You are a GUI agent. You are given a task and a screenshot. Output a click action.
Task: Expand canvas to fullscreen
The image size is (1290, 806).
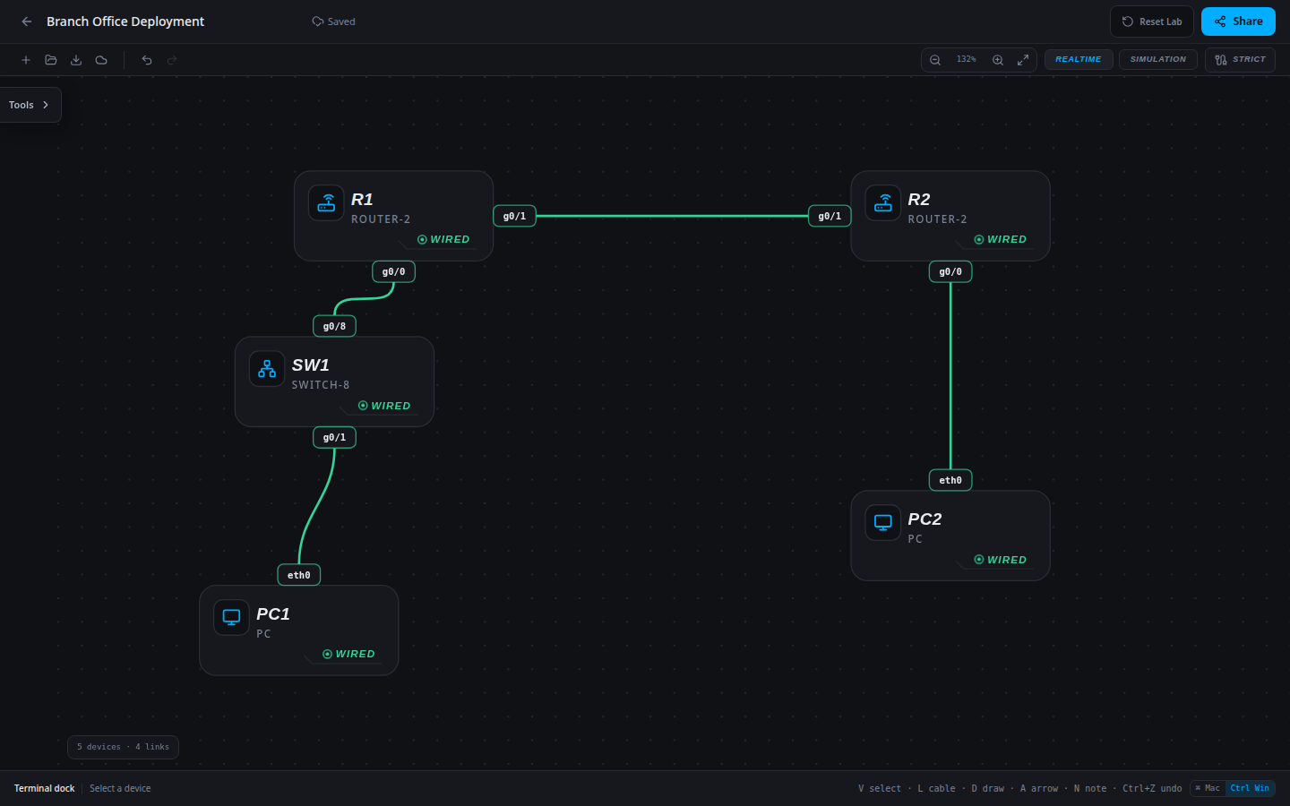[1023, 60]
